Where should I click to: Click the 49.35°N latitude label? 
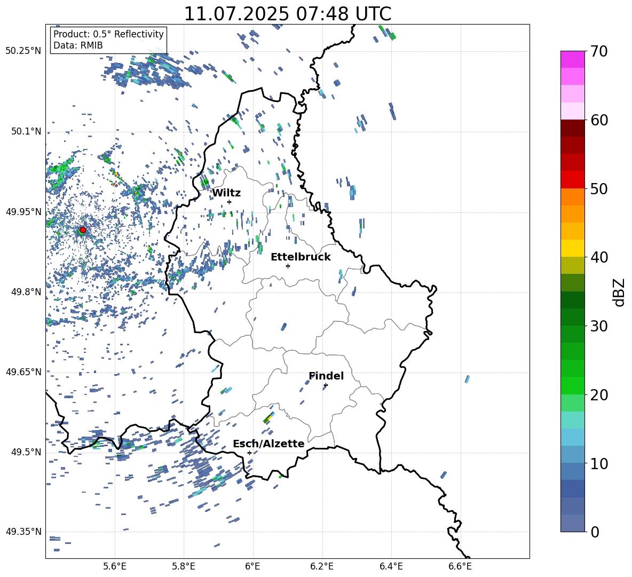[23, 532]
